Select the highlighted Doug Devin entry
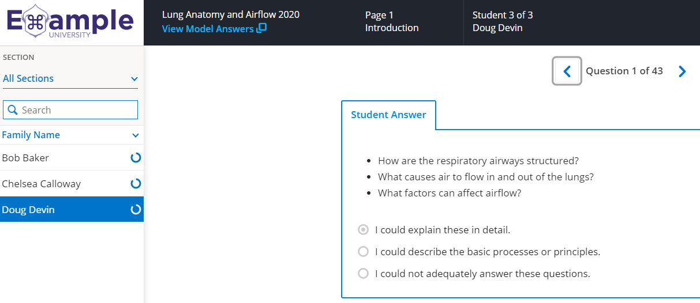 coord(28,210)
